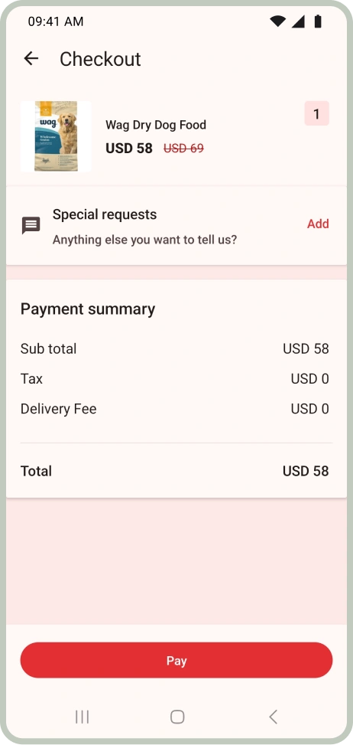Tap the discounted price USD 58
Image resolution: width=353 pixels, height=745 pixels.
(x=129, y=149)
